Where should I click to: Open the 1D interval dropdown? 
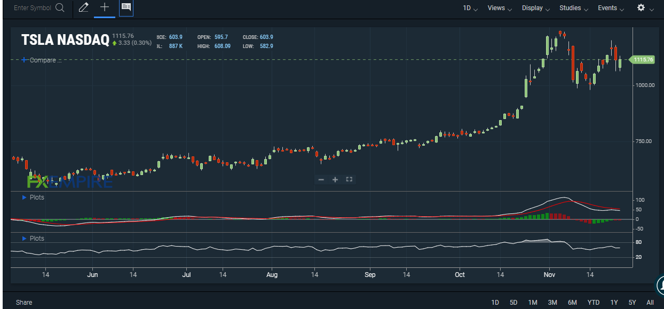point(470,8)
